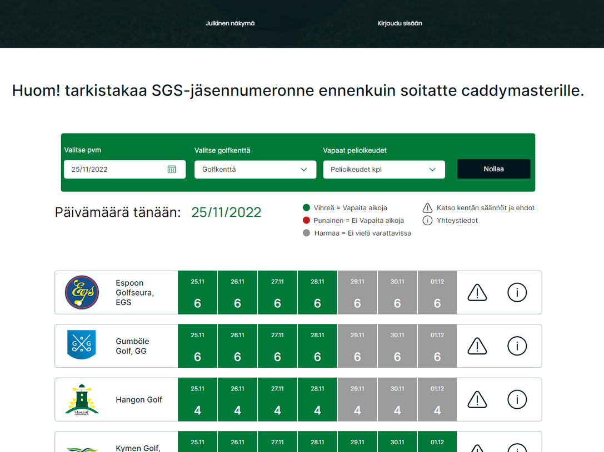Expand the Pelioikeudet kpl dropdown

384,169
